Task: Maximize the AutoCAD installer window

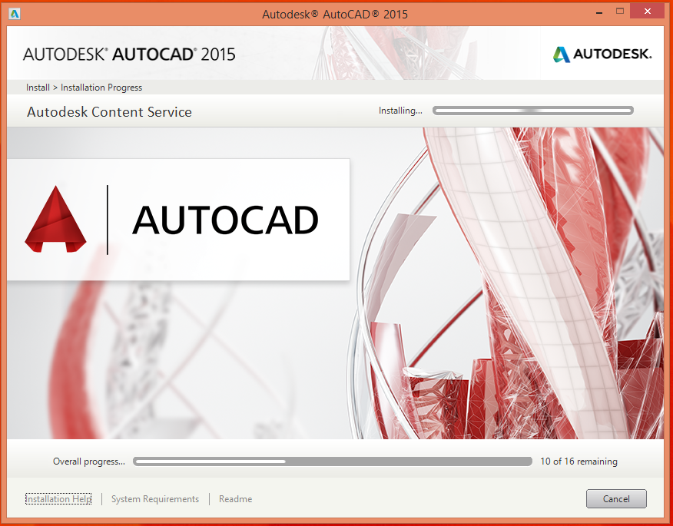Action: (620, 12)
